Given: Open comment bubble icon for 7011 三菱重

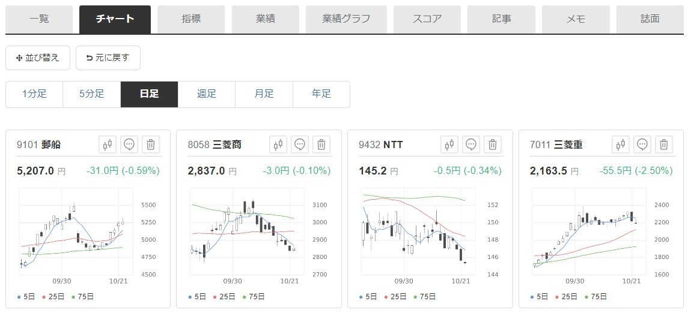Looking at the screenshot, I should pyautogui.click(x=642, y=145).
